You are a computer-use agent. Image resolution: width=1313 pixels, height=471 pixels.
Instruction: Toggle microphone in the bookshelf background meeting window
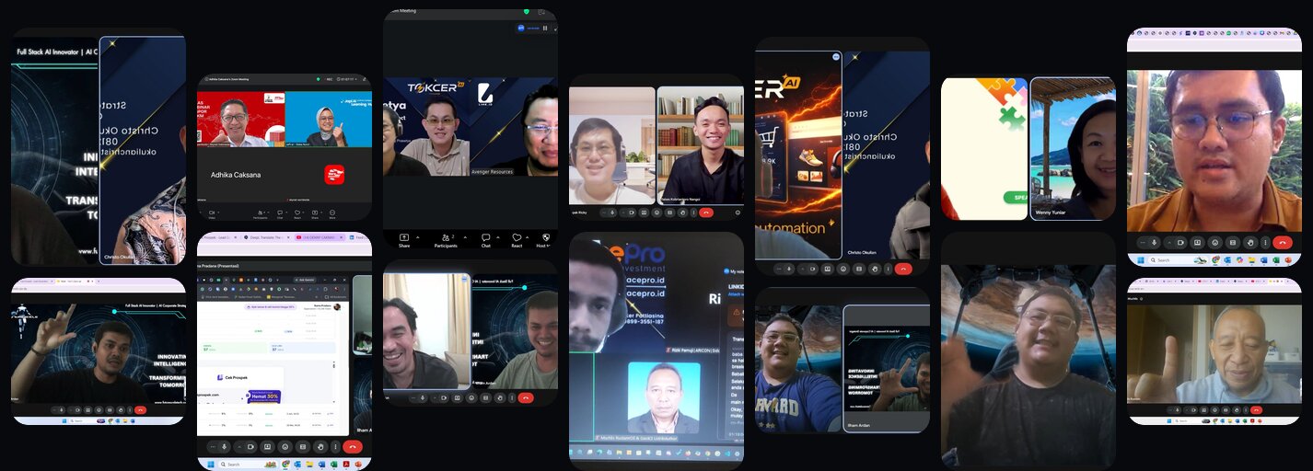pos(612,213)
